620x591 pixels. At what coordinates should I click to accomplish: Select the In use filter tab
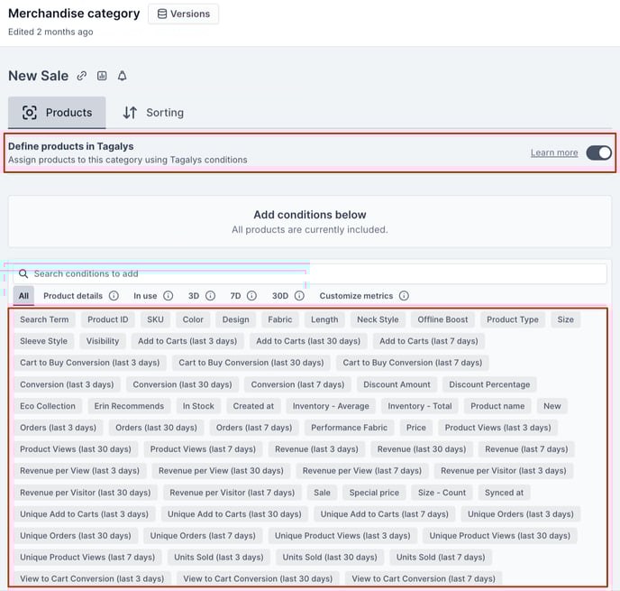(145, 296)
